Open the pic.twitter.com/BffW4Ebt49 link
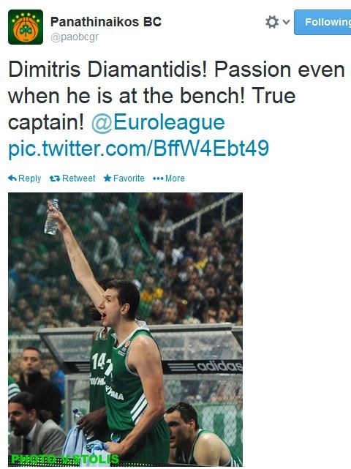Screen dimensions: 351x469 138,149
